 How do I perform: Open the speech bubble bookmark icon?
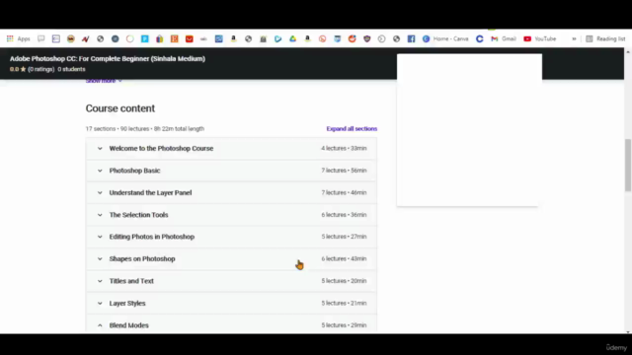[x=41, y=39]
